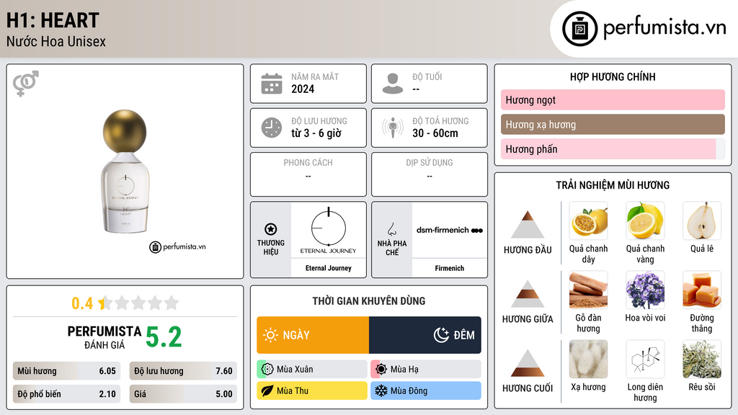This screenshot has height=415, width=738.
Task: Click the person icon beside Độ tuổi
Action: pyautogui.click(x=393, y=84)
